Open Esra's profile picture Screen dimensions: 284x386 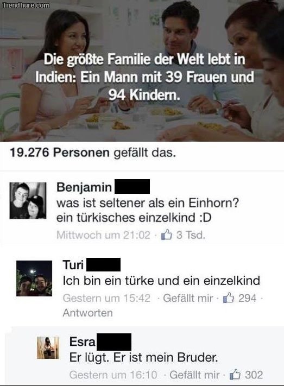point(48,347)
